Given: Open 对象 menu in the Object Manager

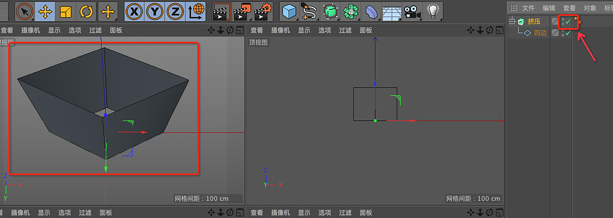Looking at the screenshot, I should pos(590,8).
